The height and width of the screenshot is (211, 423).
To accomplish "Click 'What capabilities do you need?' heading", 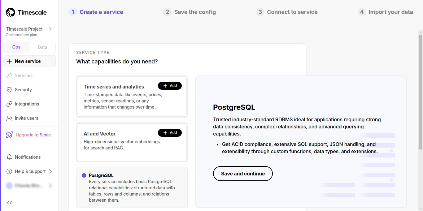I will (117, 62).
